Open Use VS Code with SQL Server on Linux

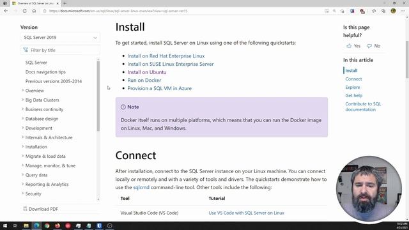[x=246, y=213]
